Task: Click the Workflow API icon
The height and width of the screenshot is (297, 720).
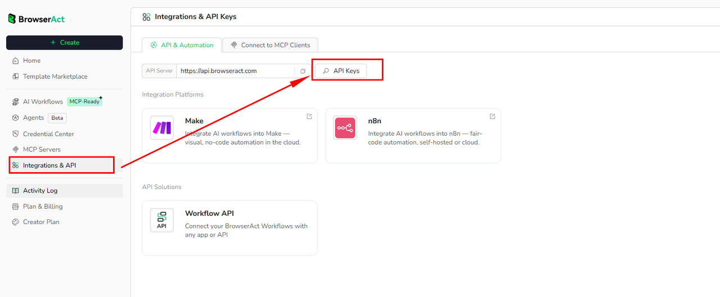Action: tap(162, 220)
